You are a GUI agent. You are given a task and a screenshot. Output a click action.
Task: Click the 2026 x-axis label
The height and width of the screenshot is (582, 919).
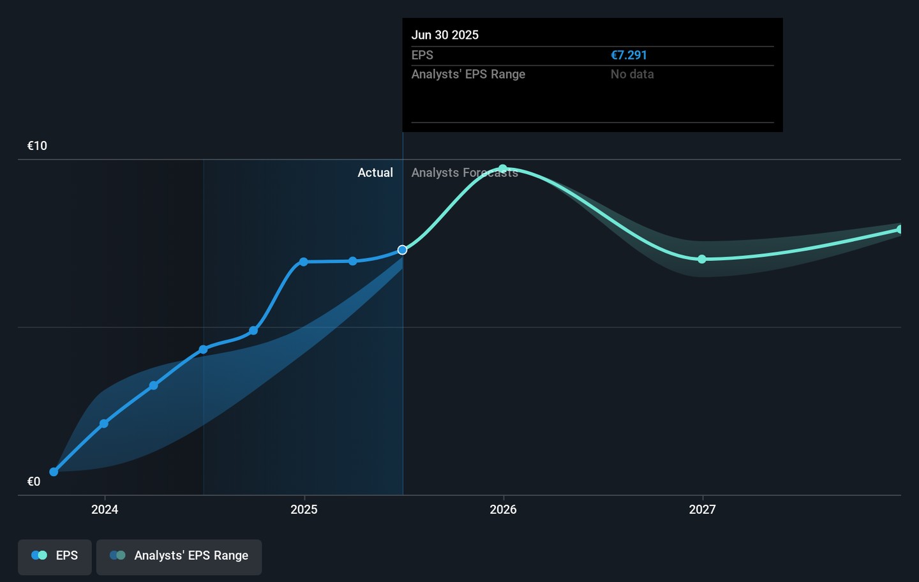point(503,509)
